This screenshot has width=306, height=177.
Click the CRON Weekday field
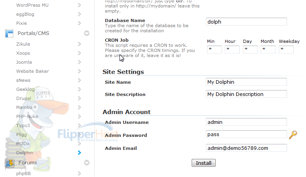point(286,50)
